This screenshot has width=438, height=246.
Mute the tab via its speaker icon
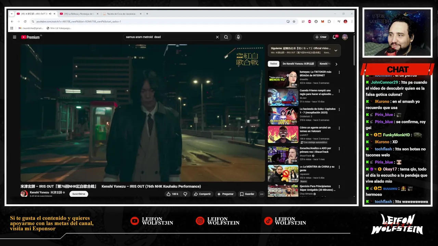[50, 14]
